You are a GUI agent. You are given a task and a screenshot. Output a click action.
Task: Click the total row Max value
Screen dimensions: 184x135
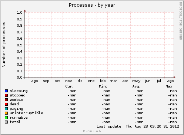point(173,122)
